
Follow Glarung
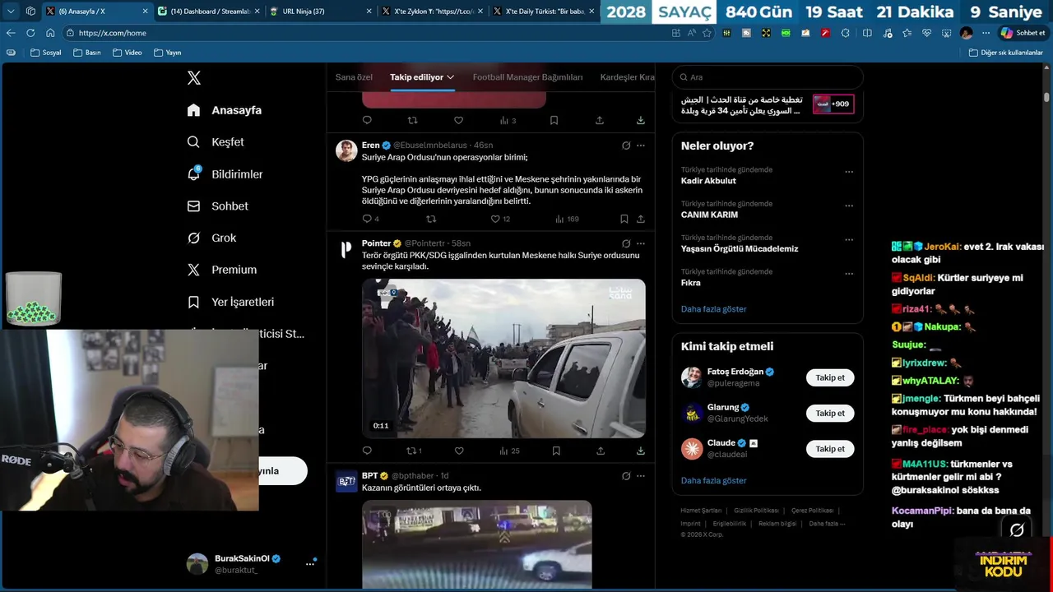click(x=829, y=414)
